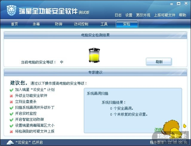191x146 pixels.
Task: Open the 访问控制 tab
Action: [81, 24]
